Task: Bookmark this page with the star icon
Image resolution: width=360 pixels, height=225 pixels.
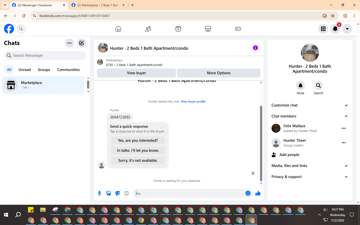Action: click(333, 16)
